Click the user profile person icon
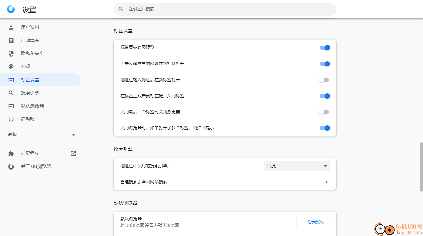 [11, 27]
